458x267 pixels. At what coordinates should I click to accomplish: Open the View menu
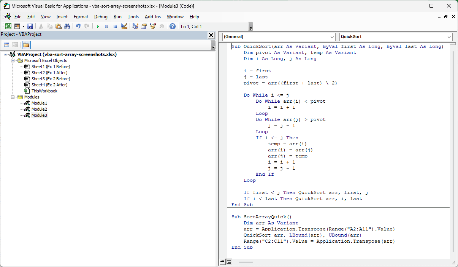pyautogui.click(x=46, y=17)
